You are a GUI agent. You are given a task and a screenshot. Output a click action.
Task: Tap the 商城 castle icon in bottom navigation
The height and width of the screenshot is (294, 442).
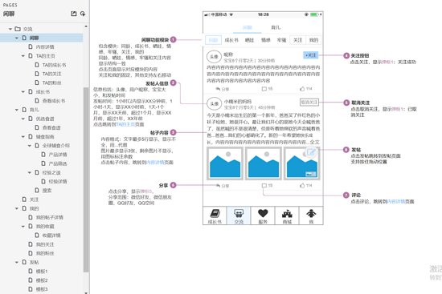tap(287, 214)
